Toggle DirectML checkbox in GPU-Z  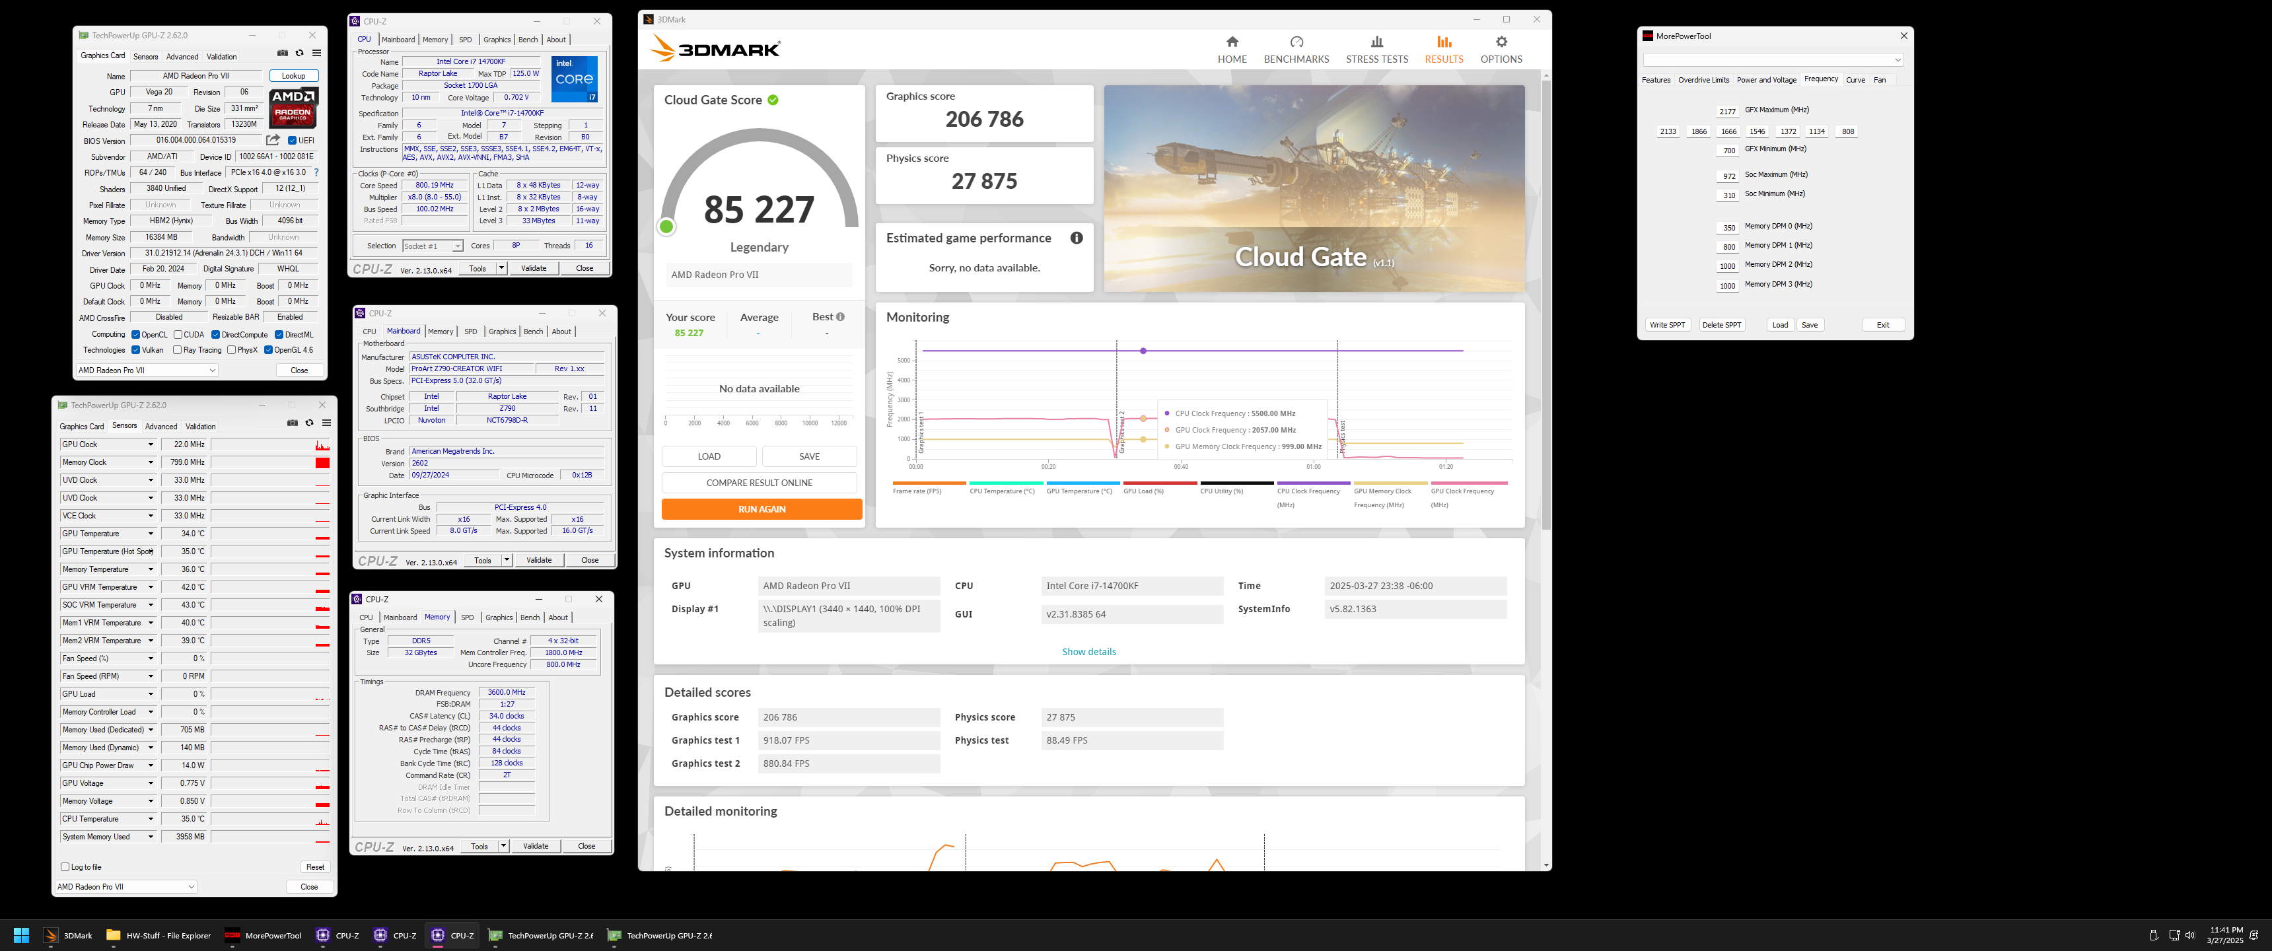click(279, 334)
